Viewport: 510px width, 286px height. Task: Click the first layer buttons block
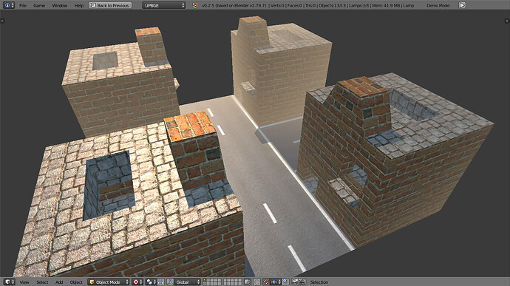212,282
